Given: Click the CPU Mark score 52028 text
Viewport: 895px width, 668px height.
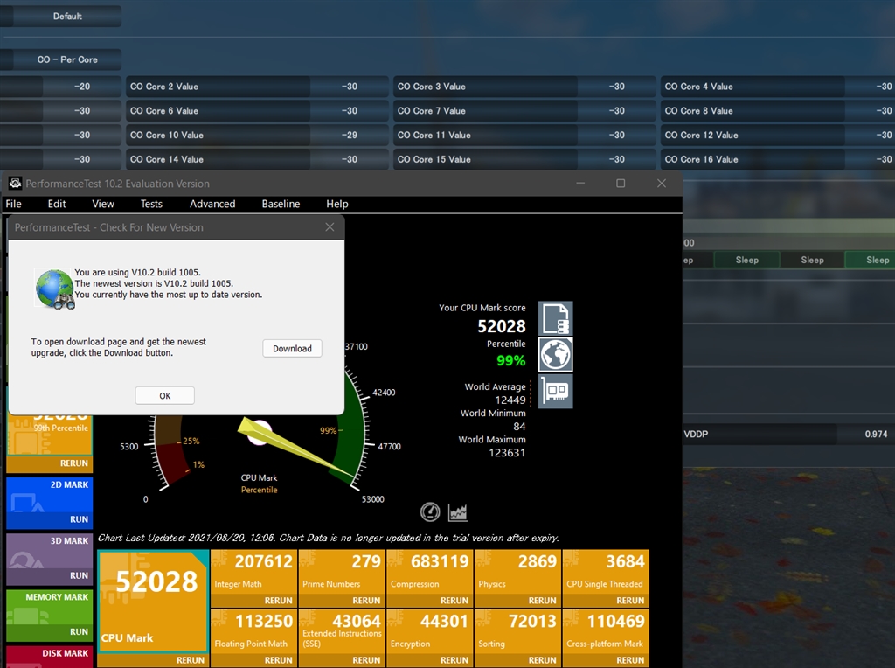Looking at the screenshot, I should coord(501,326).
